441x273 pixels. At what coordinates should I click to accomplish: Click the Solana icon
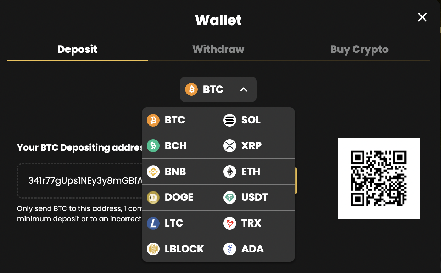click(x=230, y=120)
